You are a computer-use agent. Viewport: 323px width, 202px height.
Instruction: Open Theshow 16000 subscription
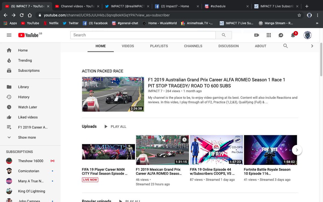(30, 161)
